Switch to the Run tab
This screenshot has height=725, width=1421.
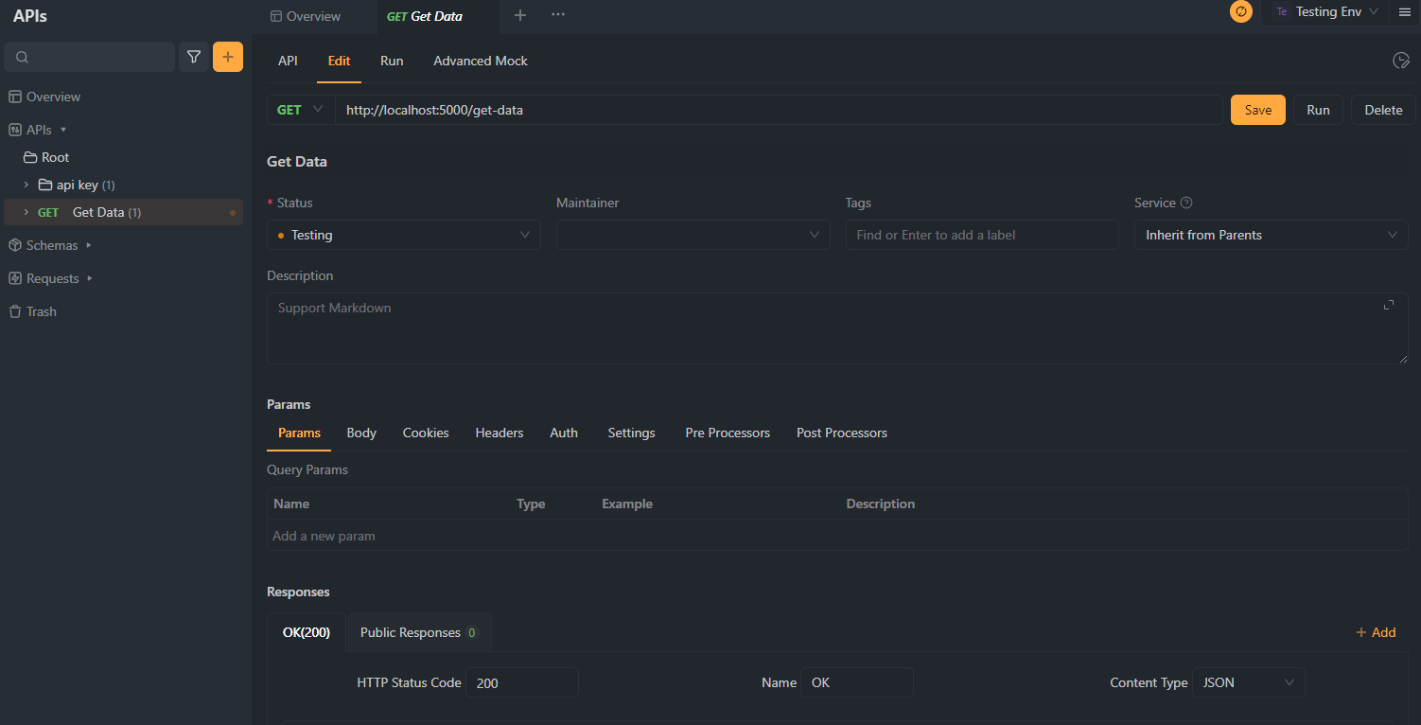(x=392, y=61)
